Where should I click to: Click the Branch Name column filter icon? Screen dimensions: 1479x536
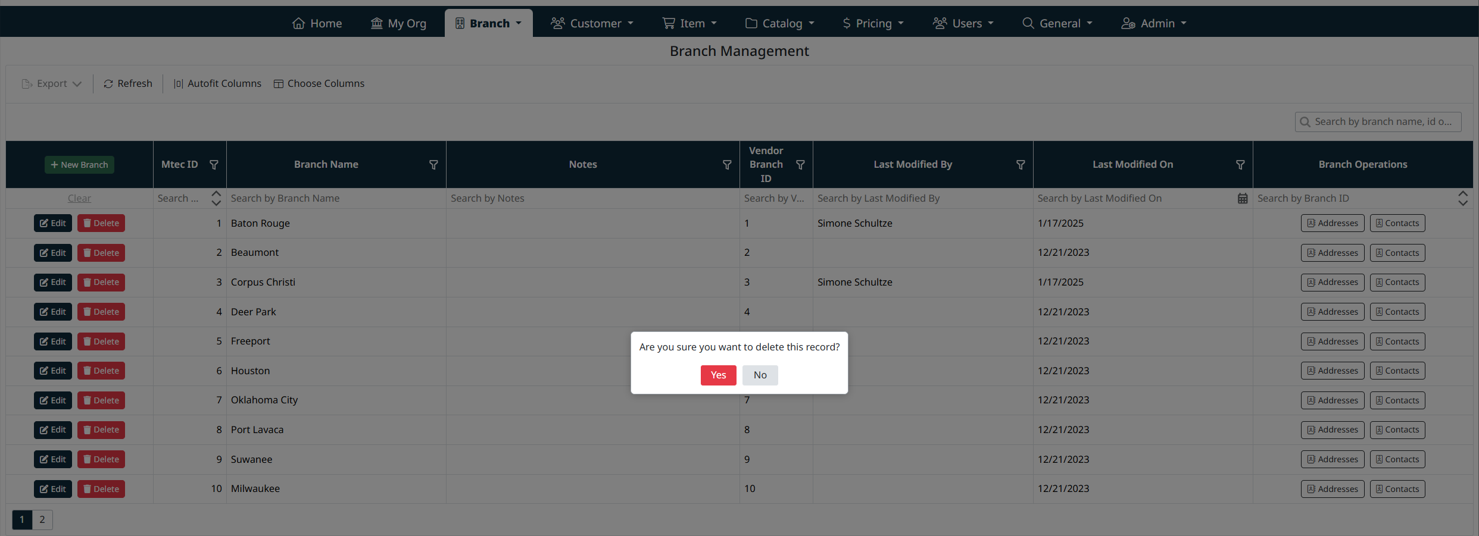[433, 165]
